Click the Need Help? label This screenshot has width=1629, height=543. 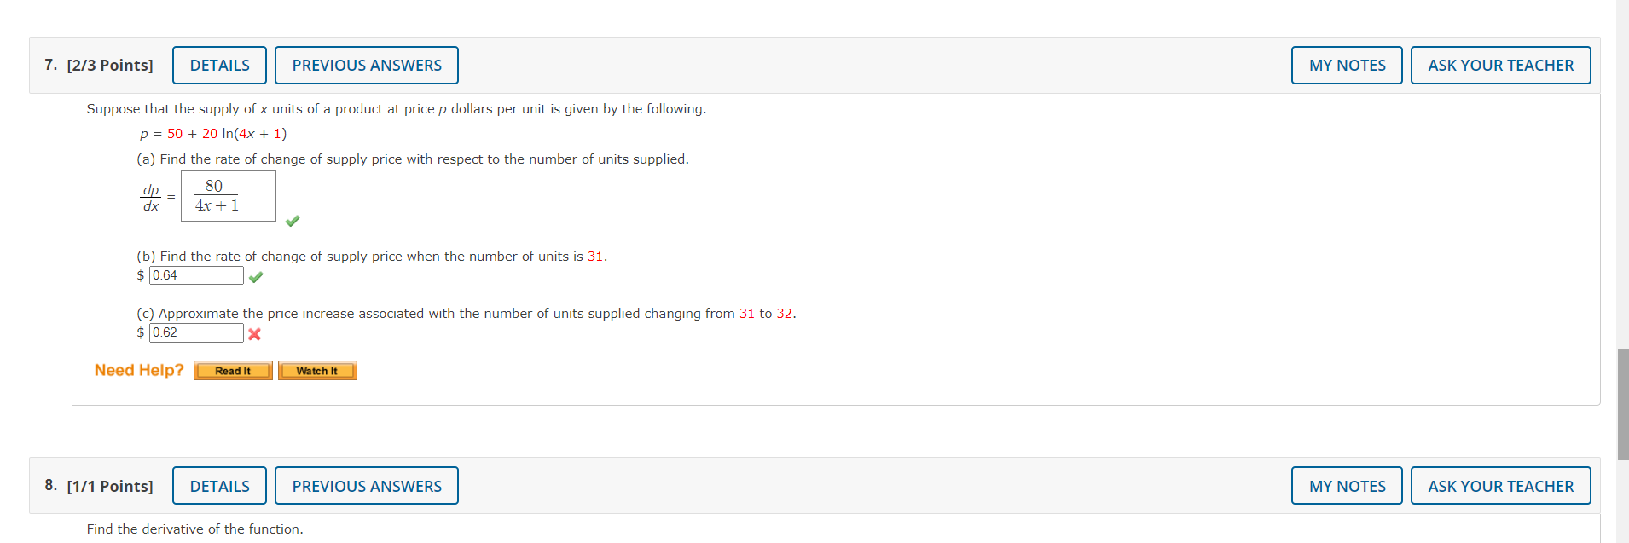138,370
